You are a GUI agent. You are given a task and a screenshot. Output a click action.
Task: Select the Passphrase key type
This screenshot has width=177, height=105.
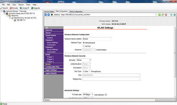point(90,71)
